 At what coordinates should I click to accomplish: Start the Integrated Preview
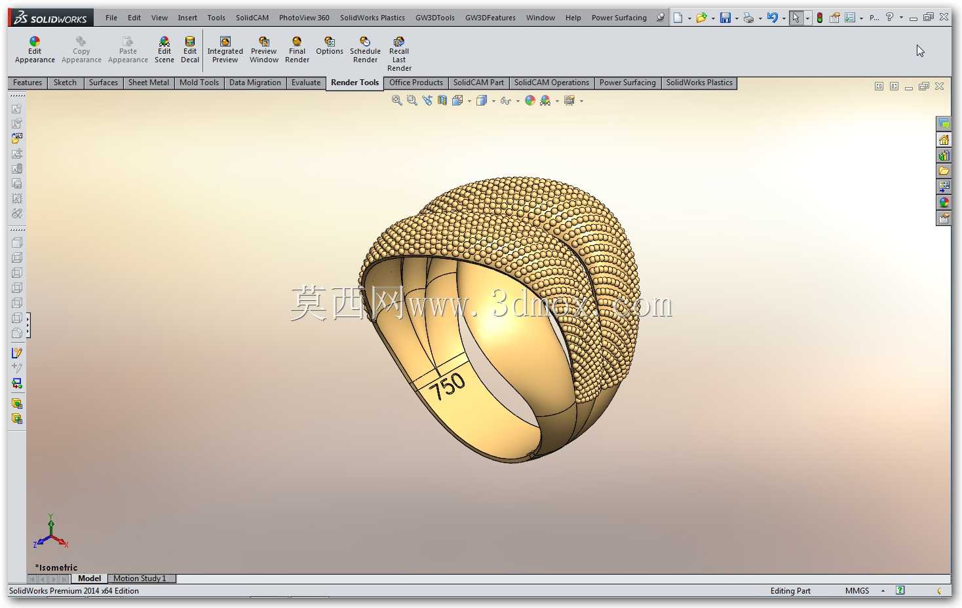coord(225,50)
